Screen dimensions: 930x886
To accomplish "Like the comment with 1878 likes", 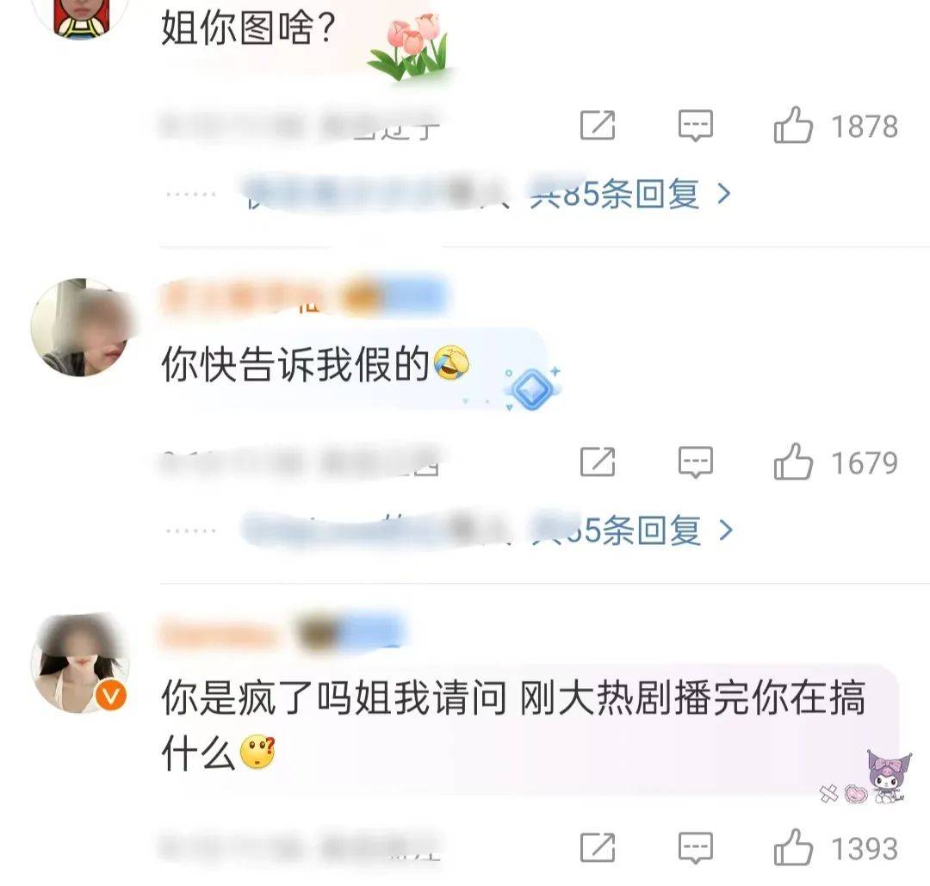I will [792, 125].
